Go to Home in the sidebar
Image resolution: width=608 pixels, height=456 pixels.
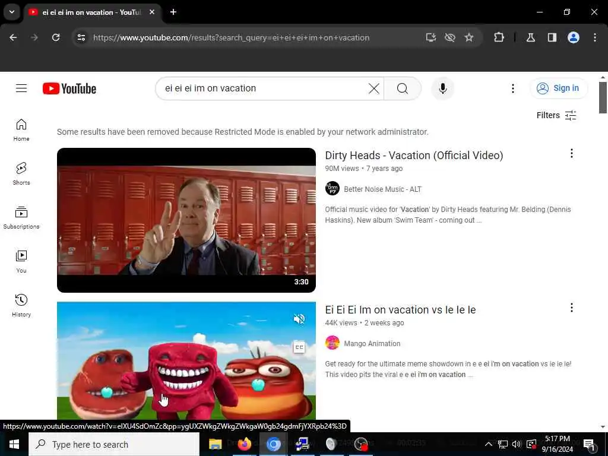tap(21, 130)
